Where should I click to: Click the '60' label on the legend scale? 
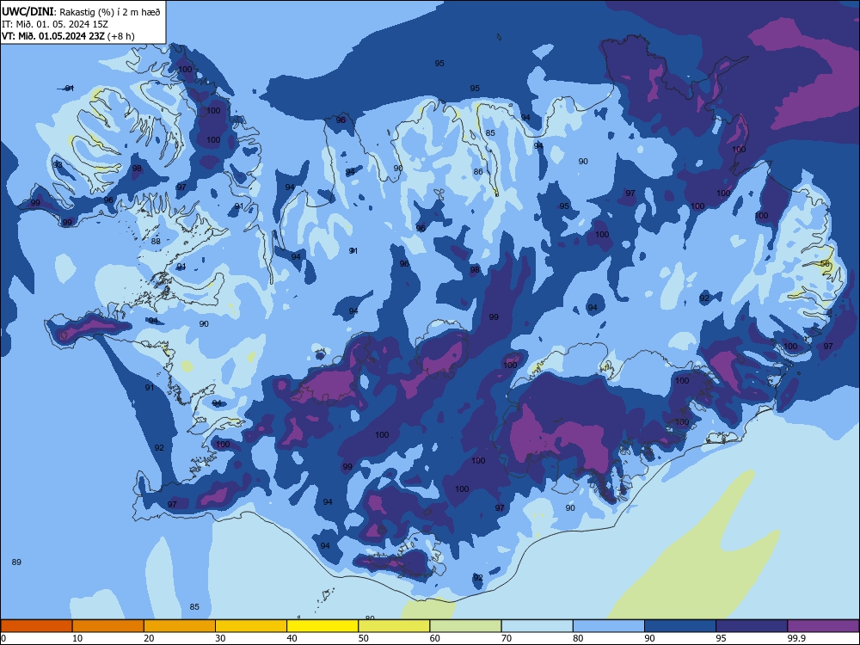pyautogui.click(x=435, y=638)
